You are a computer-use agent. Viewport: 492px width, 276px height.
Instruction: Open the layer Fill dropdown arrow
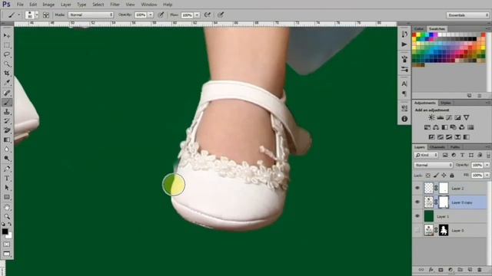click(487, 176)
